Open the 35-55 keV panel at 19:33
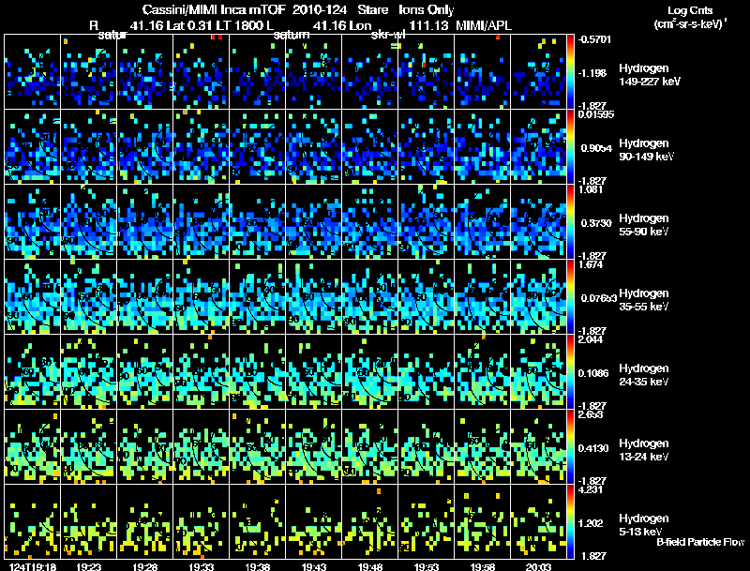The image size is (750, 571). (202, 297)
